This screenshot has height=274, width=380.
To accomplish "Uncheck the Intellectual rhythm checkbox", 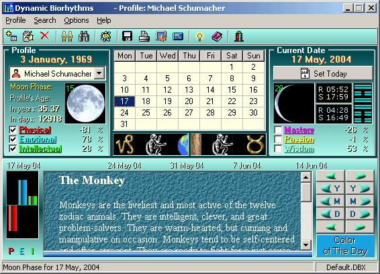I will tap(13, 148).
